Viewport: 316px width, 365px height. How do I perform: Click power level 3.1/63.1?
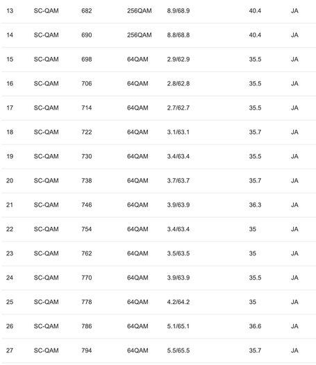point(178,132)
